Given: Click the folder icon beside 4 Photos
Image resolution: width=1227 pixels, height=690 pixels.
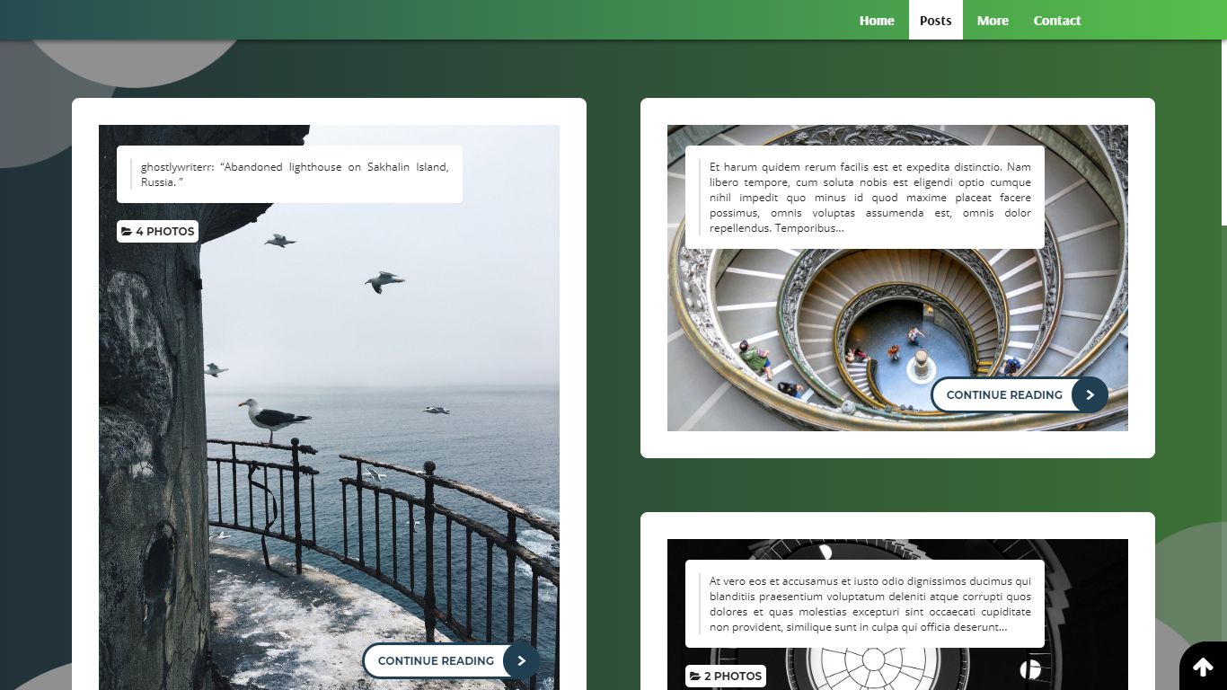Looking at the screenshot, I should (x=127, y=232).
